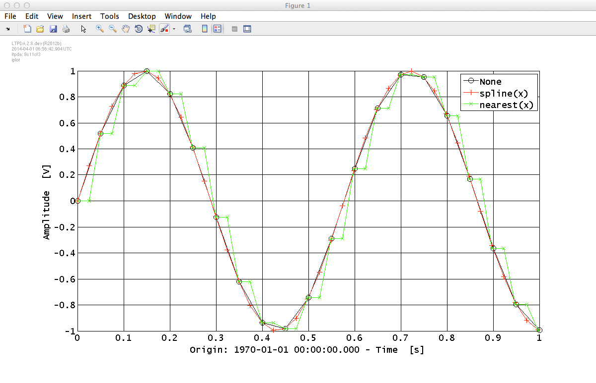This screenshot has height=383, width=596.
Task: Toggle the Insert Colorbar icon
Action: click(x=205, y=29)
